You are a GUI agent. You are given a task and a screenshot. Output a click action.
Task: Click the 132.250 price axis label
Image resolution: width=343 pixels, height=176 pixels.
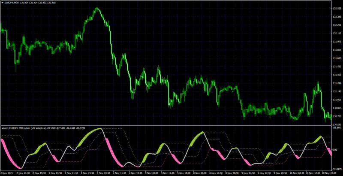point(337,25)
